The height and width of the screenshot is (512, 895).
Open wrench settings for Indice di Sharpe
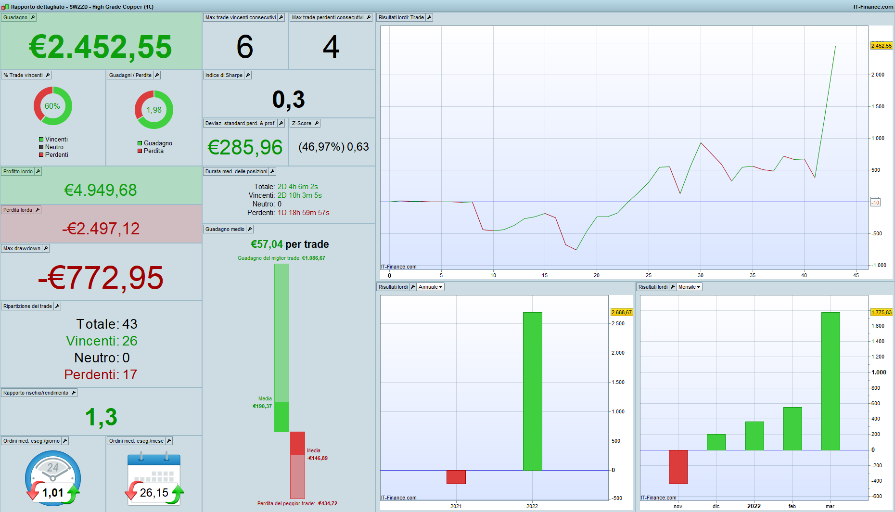click(x=248, y=75)
